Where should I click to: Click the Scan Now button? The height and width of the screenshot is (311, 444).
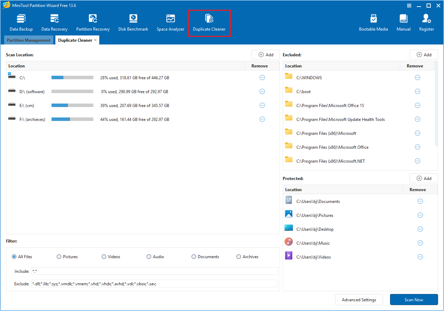click(x=414, y=300)
